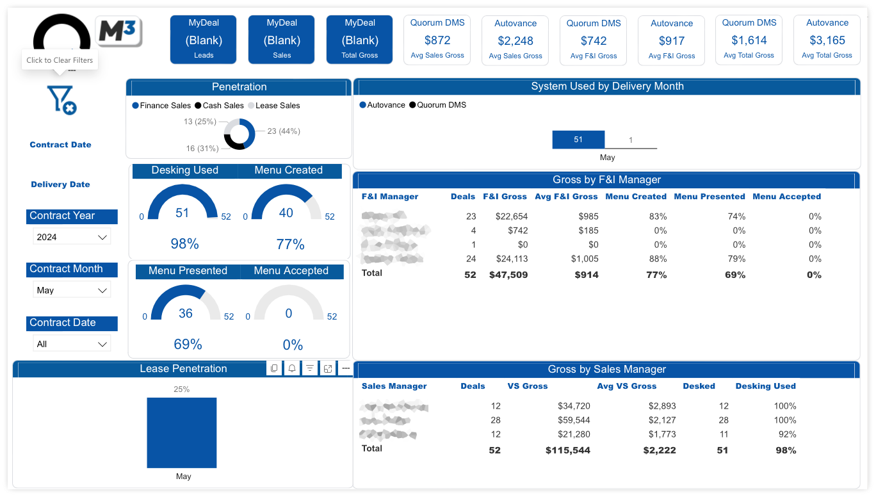
Task: Click the Lease Penetration May bar
Action: (182, 433)
